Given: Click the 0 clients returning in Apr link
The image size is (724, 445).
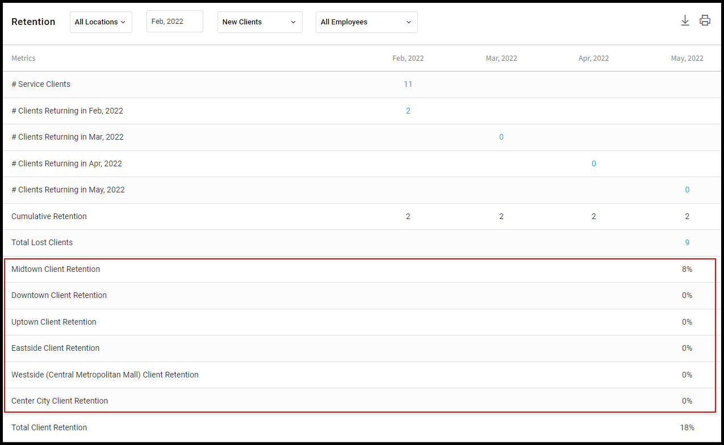Looking at the screenshot, I should click(594, 163).
